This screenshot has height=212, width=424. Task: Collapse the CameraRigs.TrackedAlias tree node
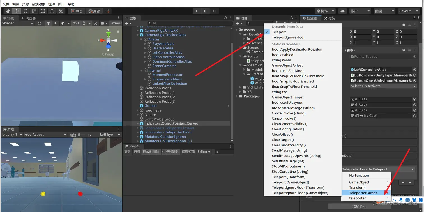tap(138, 35)
